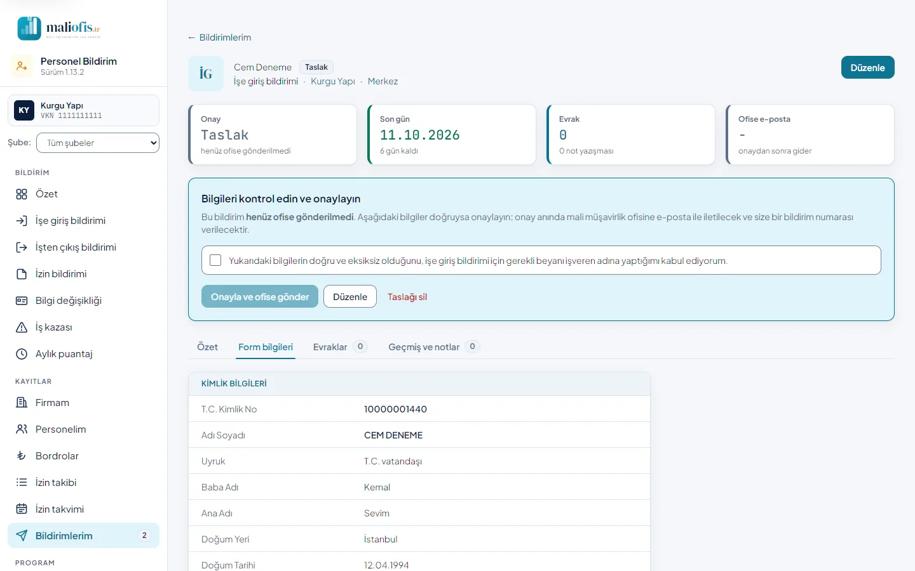Open the Kurgu Yapı company selector card
The height and width of the screenshot is (571, 915).
tap(83, 110)
